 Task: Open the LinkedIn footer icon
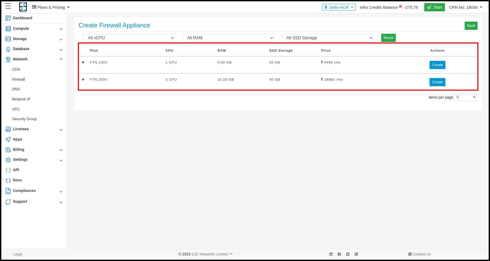[331, 254]
